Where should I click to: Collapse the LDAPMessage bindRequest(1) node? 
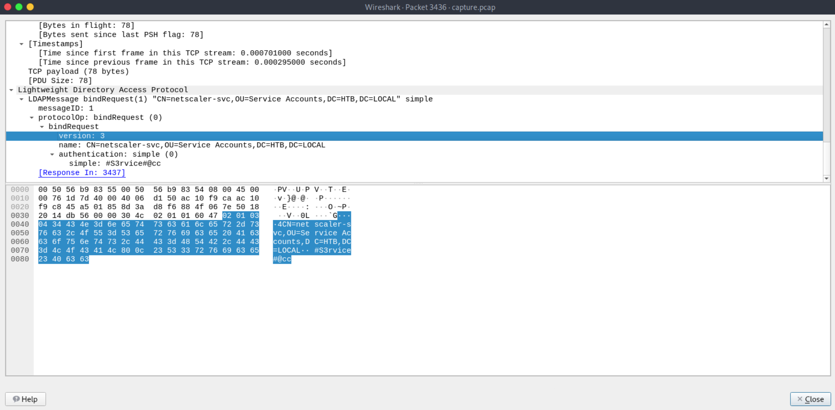point(21,99)
